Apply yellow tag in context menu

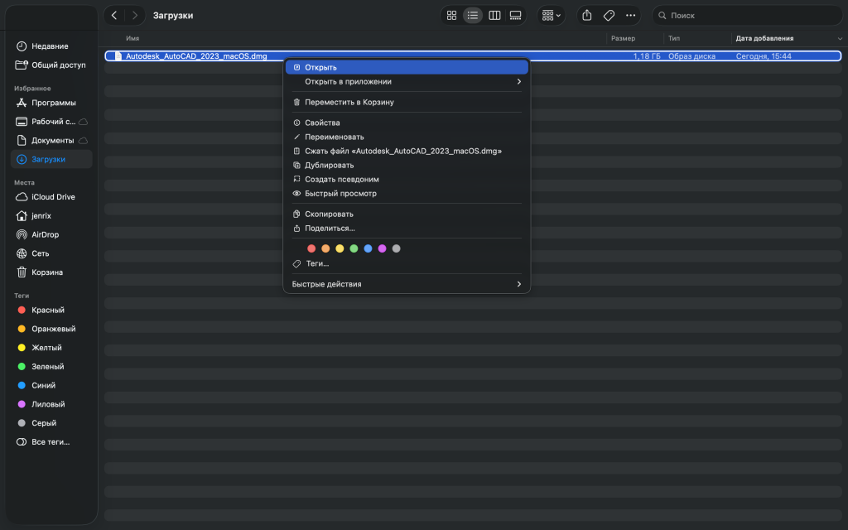(x=340, y=248)
